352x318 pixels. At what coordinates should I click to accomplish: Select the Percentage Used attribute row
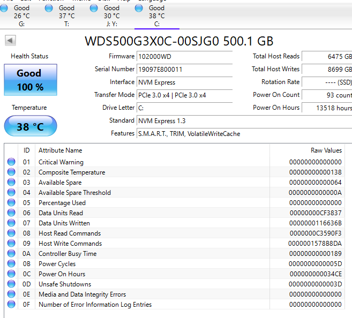click(x=175, y=202)
